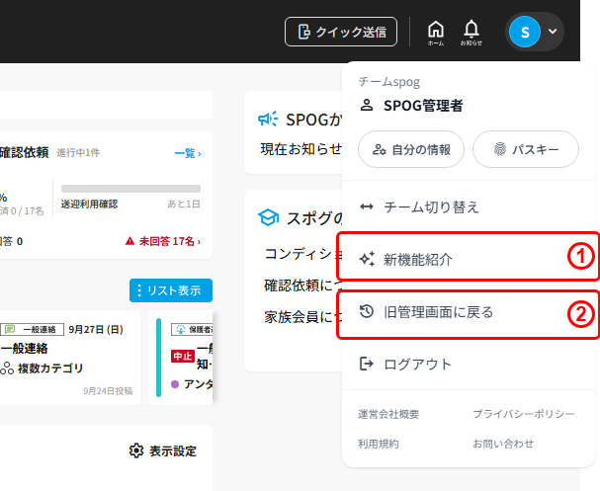Click the logout door icon
Screen dimensions: 600x491
[366, 364]
